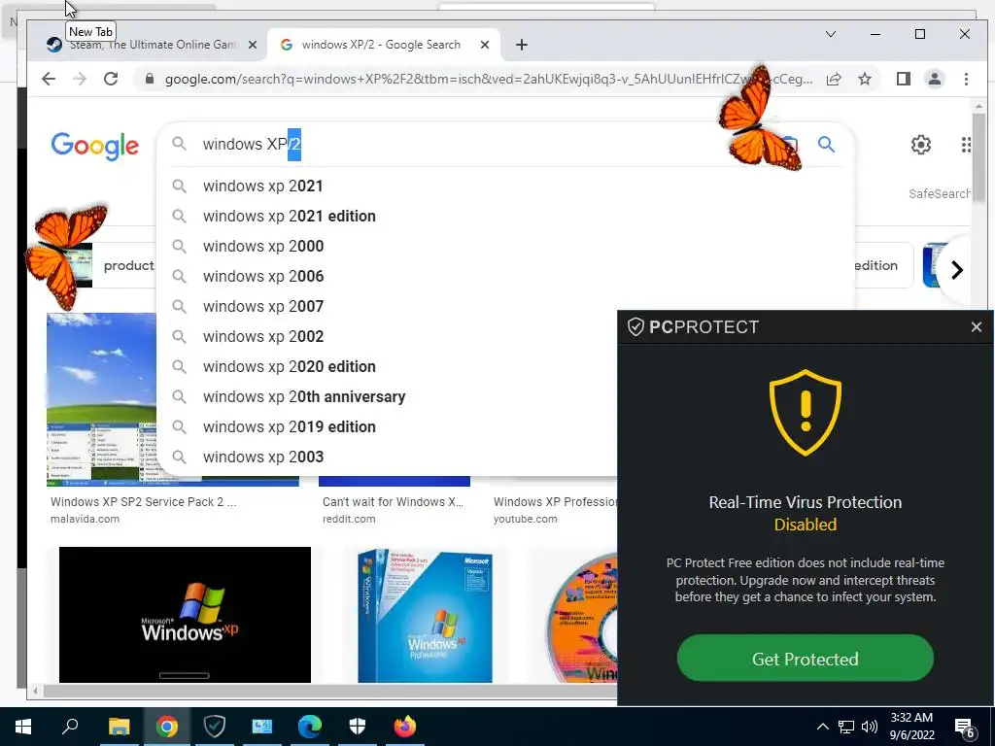Click the edition filter chip
The height and width of the screenshot is (746, 995).
coord(882,266)
